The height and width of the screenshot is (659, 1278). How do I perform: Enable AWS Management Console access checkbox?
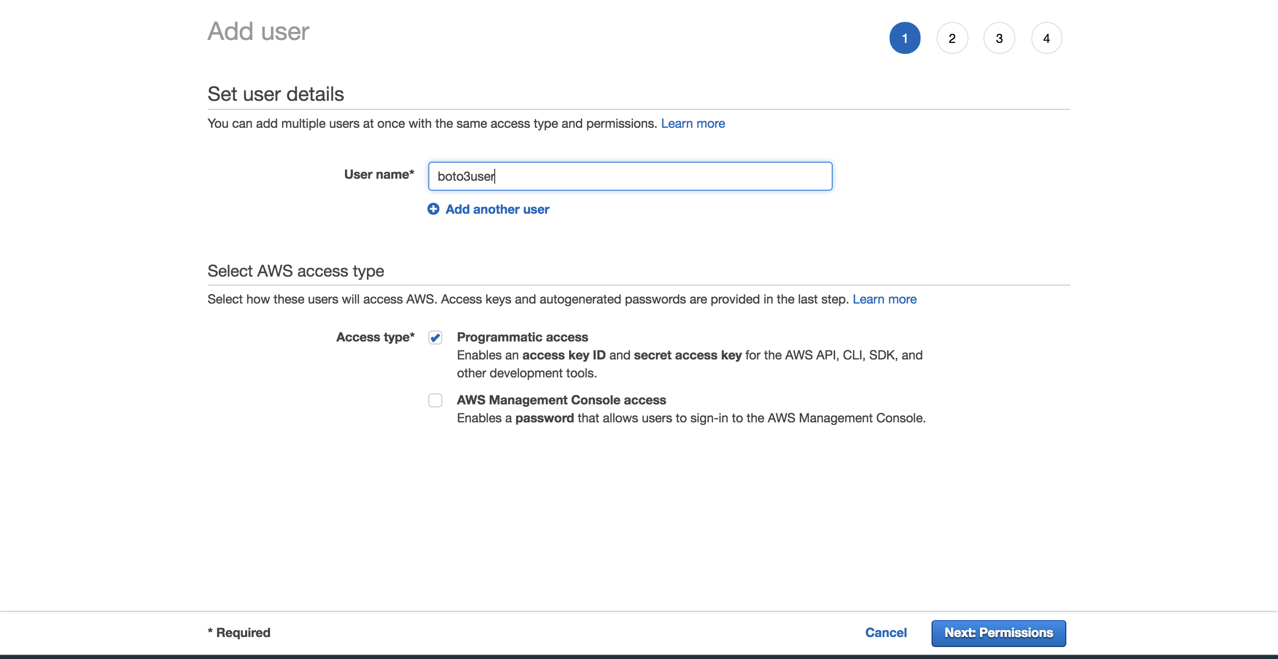point(435,400)
